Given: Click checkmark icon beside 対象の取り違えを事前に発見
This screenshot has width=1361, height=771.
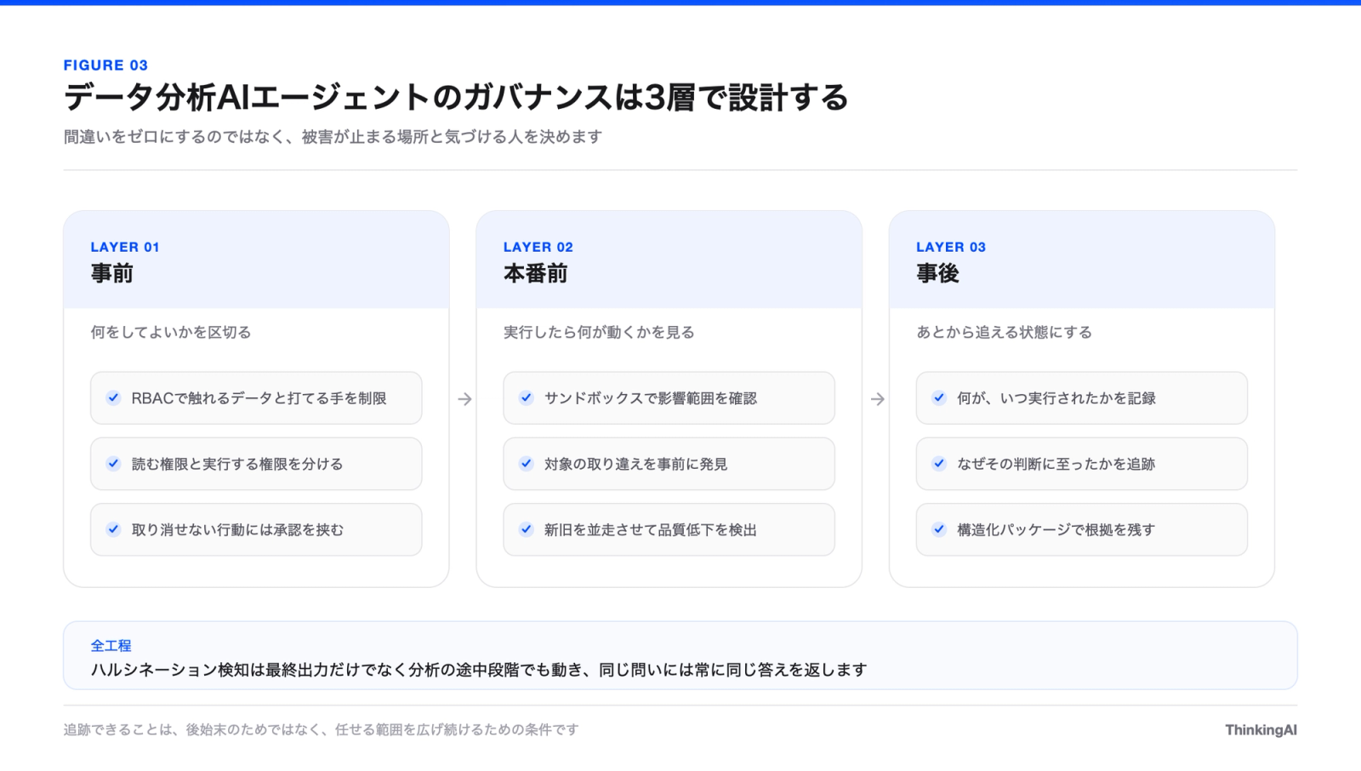Looking at the screenshot, I should point(527,464).
